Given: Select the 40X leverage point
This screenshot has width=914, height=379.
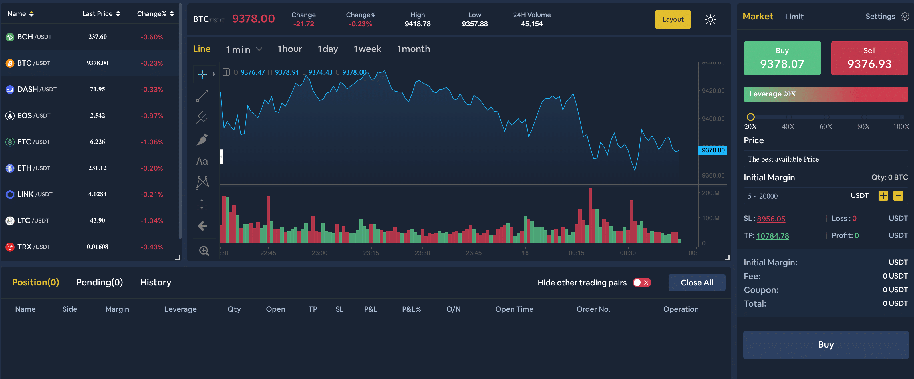Looking at the screenshot, I should [x=788, y=117].
